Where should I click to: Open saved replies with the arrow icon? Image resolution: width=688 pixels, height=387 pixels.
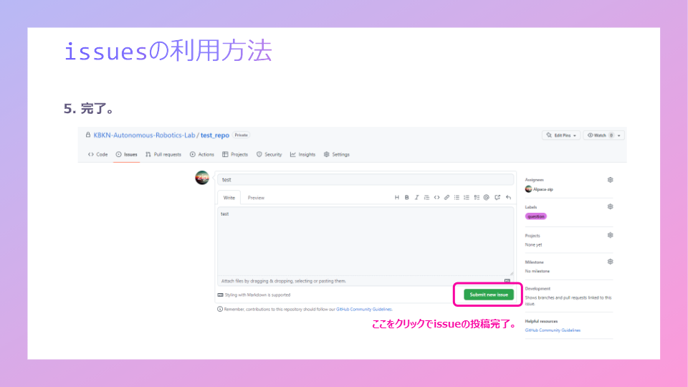(x=508, y=198)
